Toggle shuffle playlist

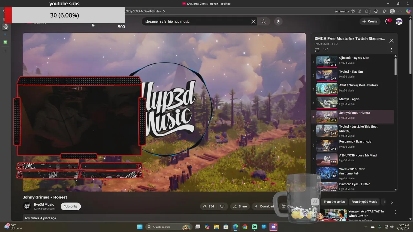[326, 50]
